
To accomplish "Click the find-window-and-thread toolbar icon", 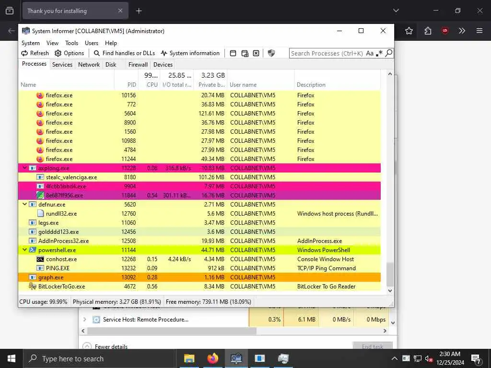I will click(x=245, y=53).
